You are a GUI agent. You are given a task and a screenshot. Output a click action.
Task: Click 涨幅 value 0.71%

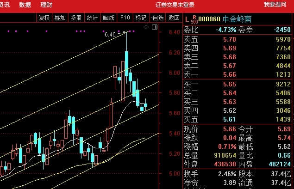click(227, 146)
